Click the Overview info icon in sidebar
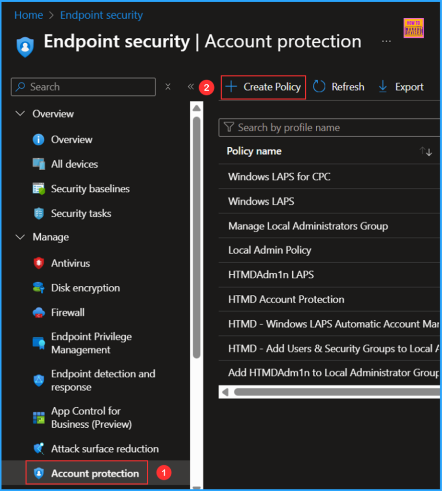 [x=38, y=140]
